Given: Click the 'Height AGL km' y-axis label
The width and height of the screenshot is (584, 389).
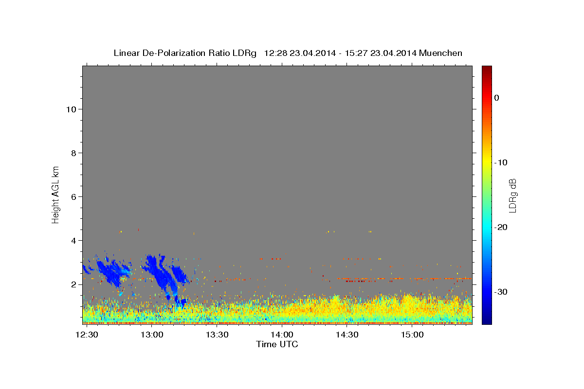Looking at the screenshot, I should click(55, 194).
